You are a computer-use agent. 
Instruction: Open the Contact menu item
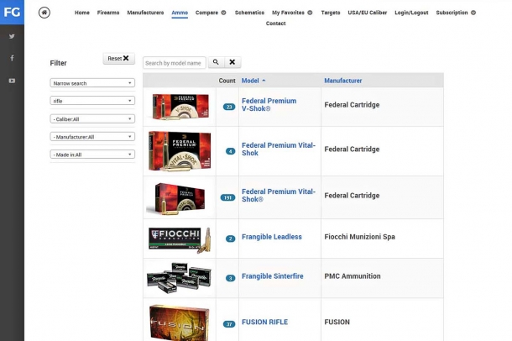point(275,24)
